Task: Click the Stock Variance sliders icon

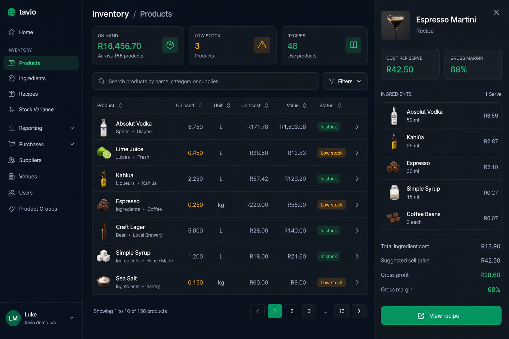Action: pos(12,110)
